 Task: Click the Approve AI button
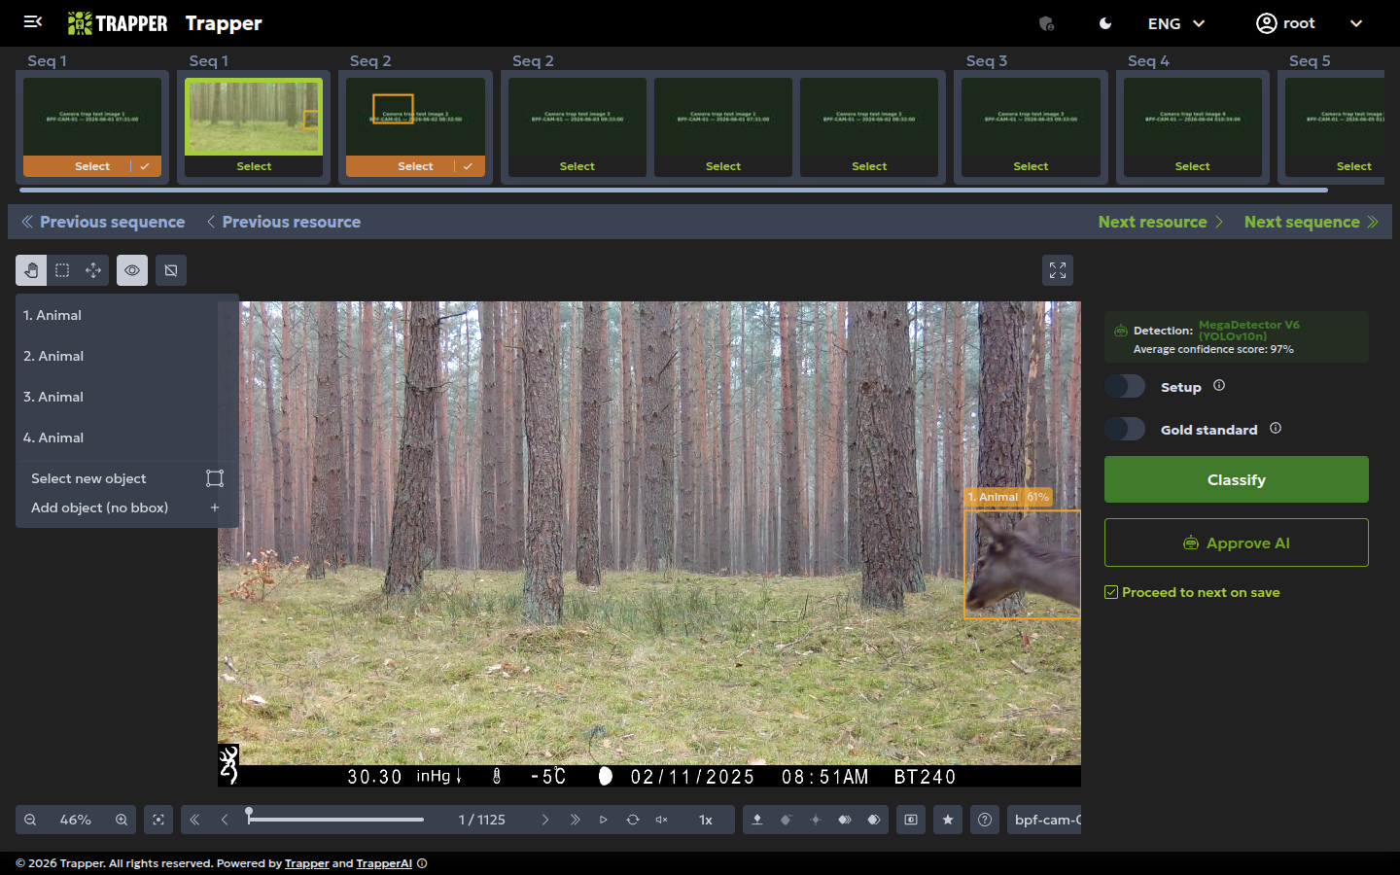[1237, 542]
